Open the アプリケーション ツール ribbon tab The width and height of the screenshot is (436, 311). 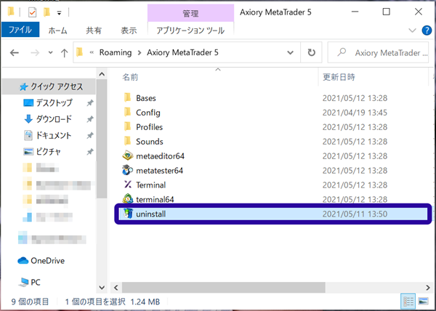click(x=190, y=31)
